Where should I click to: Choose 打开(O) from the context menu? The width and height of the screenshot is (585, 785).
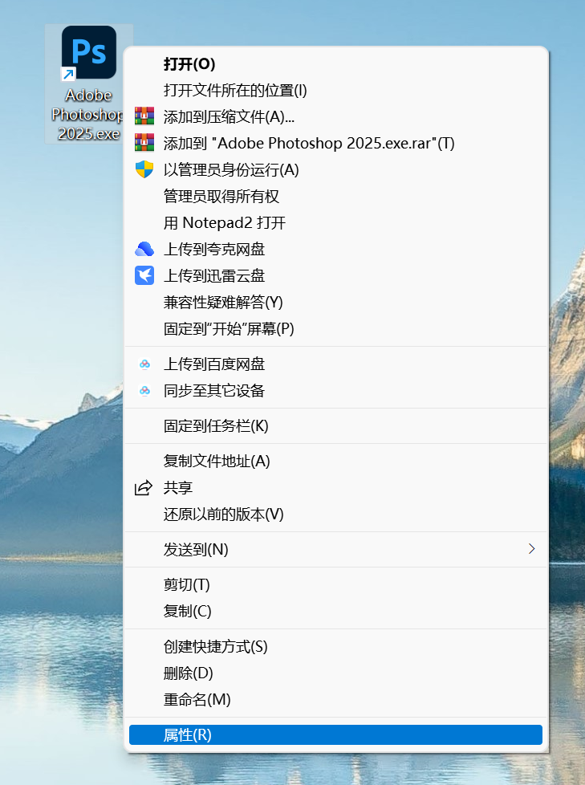(335, 63)
